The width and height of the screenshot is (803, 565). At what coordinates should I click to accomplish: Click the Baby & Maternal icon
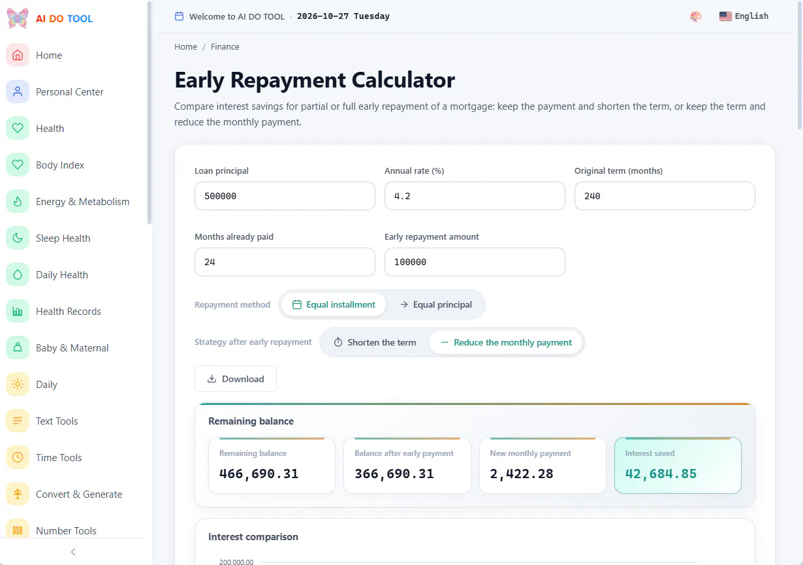point(18,348)
